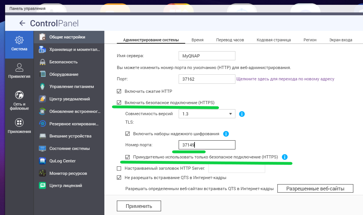Click the back arrow next to ControlPanel

click(22, 23)
